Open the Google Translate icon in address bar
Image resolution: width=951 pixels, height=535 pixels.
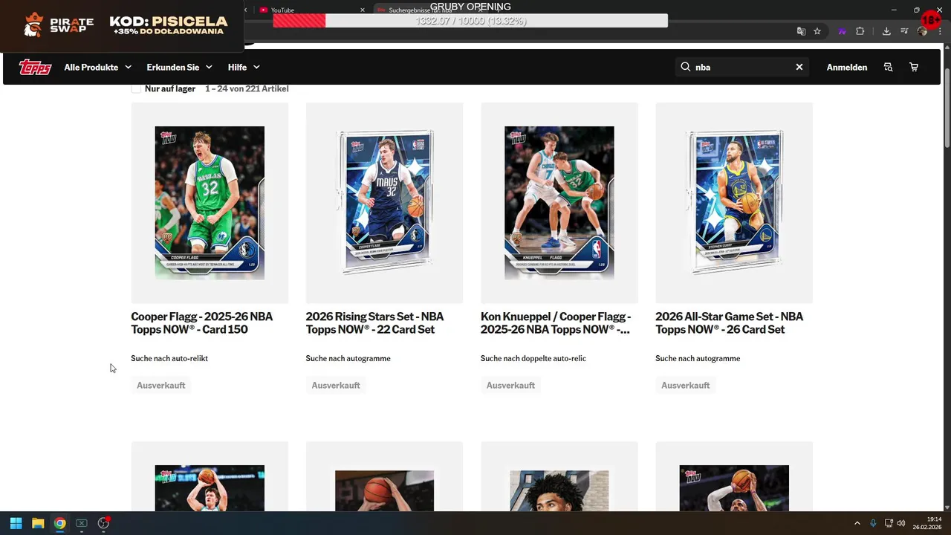tap(801, 31)
